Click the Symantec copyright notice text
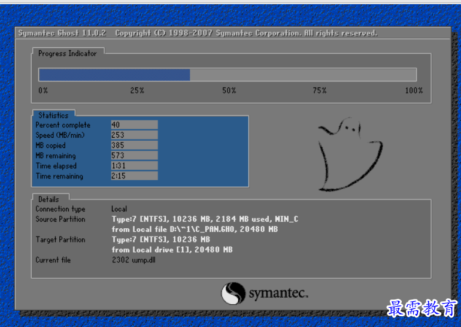 [x=246, y=33]
